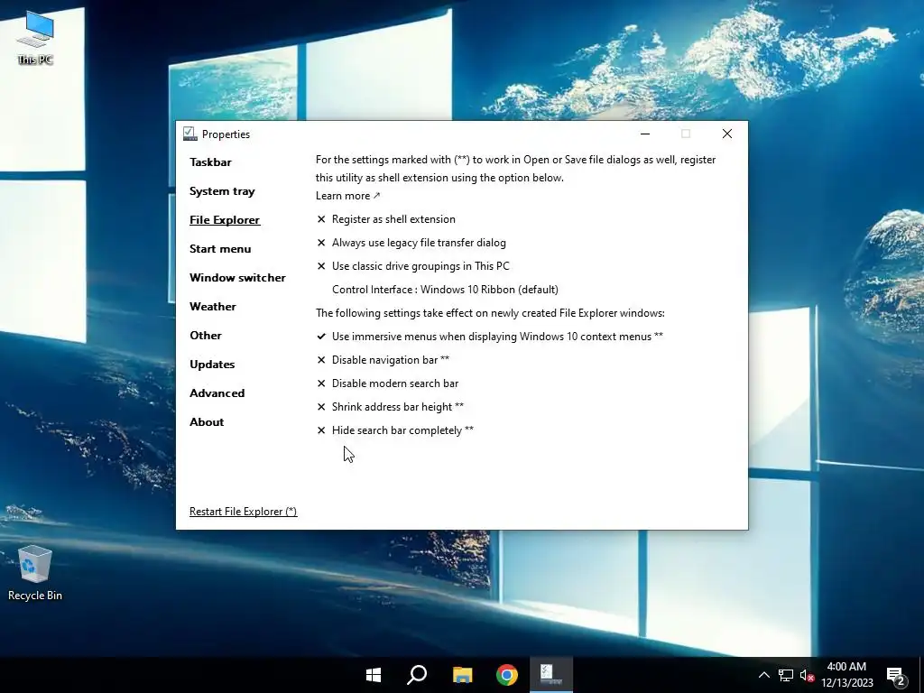Switch to the System tray section
Viewport: 924px width, 693px height.
[222, 191]
